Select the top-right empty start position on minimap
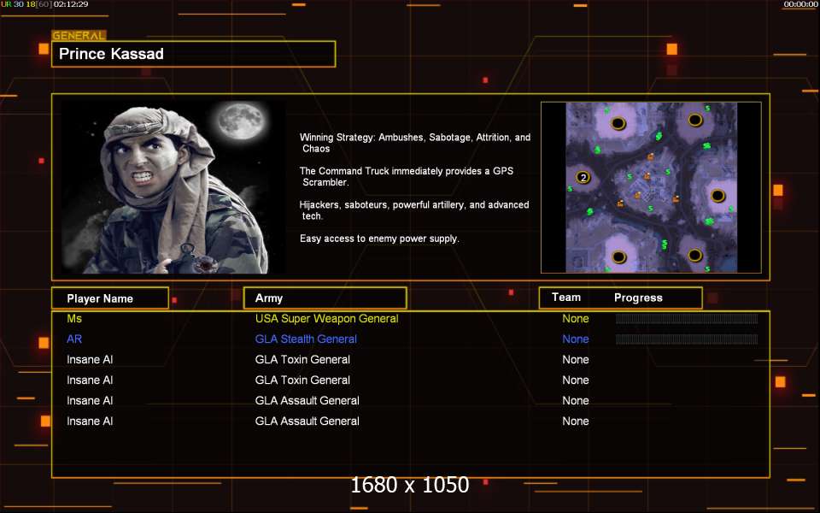The image size is (820, 513). 695,120
